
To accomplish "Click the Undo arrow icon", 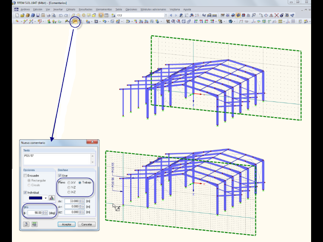I will coord(61,15).
